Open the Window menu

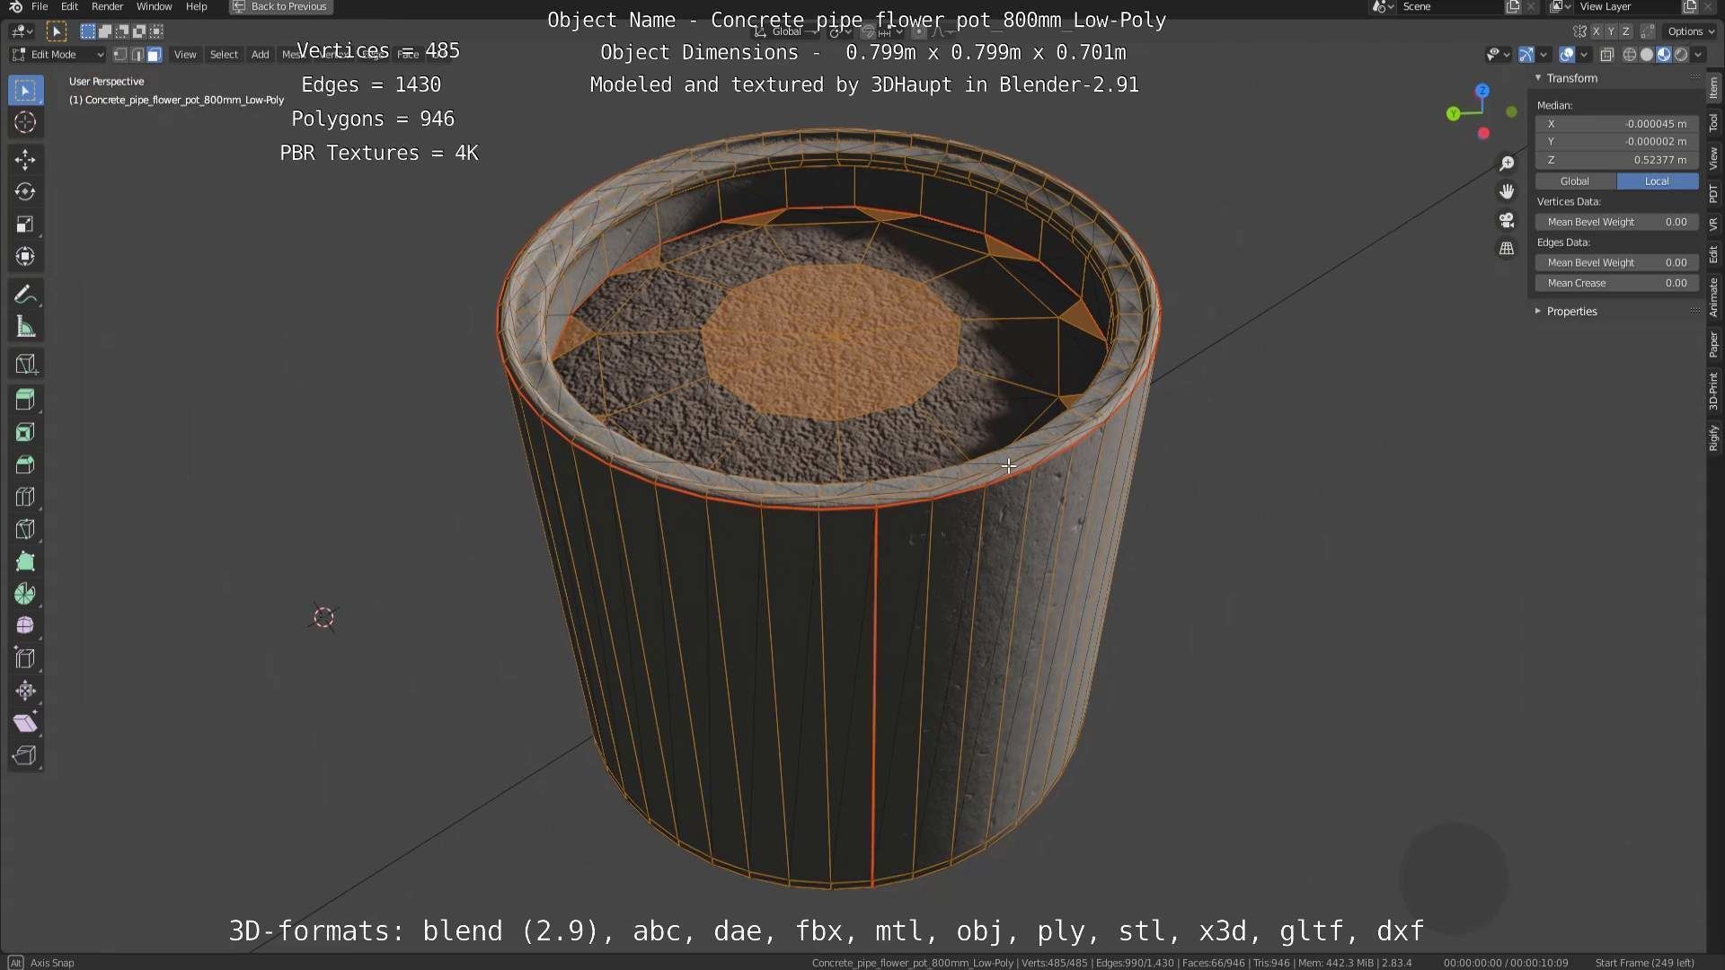[155, 6]
